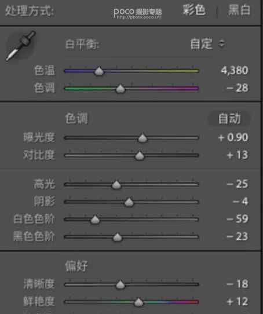Image resolution: width=263 pixels, height=314 pixels.
Task: Click the 自动 tone button
Action: pos(229,119)
